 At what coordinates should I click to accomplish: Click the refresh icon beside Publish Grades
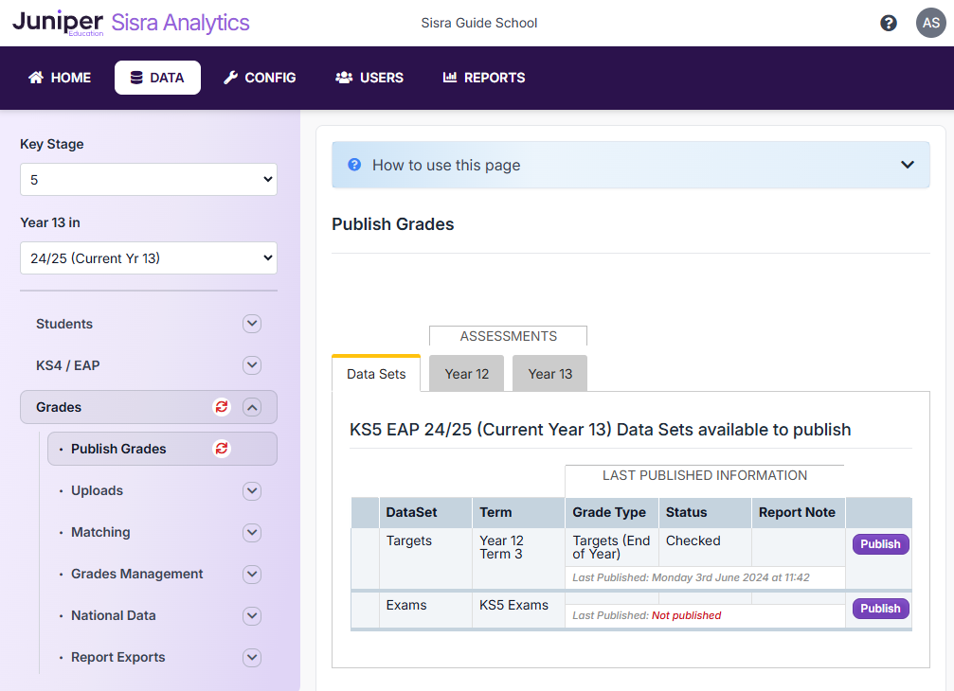222,449
